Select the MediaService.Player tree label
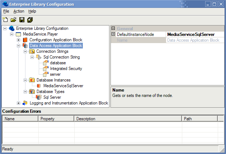 (x=40, y=34)
